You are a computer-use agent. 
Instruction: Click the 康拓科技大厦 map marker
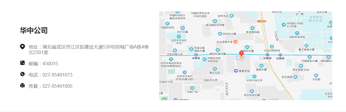click(218, 50)
